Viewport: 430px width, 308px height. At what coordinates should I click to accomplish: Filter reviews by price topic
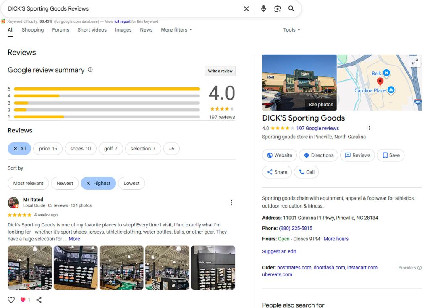(x=48, y=148)
